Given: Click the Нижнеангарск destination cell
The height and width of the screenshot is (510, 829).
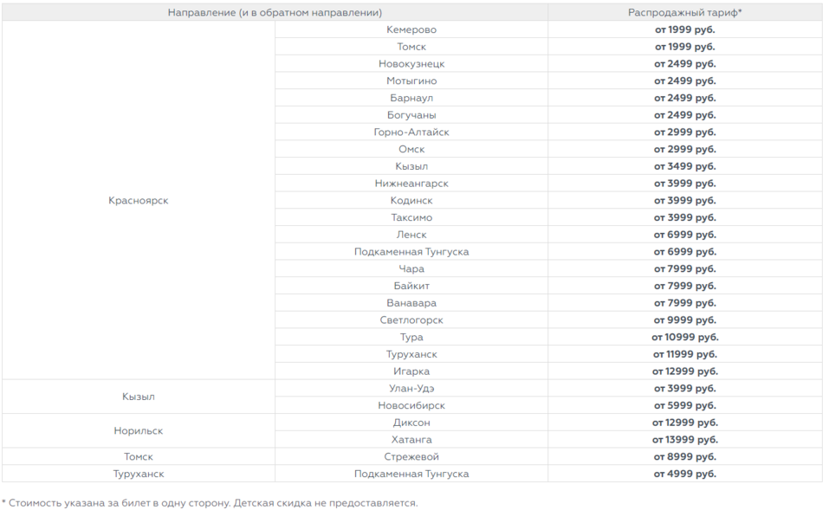Looking at the screenshot, I should (x=411, y=184).
